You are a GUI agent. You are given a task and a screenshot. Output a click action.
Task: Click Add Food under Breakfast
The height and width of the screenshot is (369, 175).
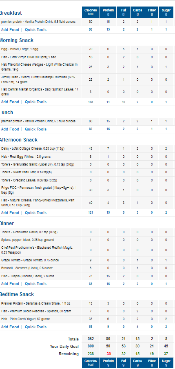point(10,30)
